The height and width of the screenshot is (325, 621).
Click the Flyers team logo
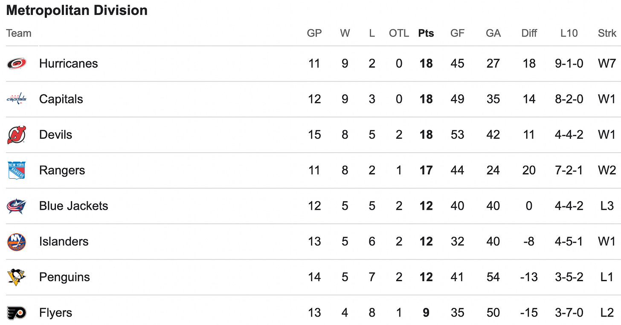pos(17,313)
